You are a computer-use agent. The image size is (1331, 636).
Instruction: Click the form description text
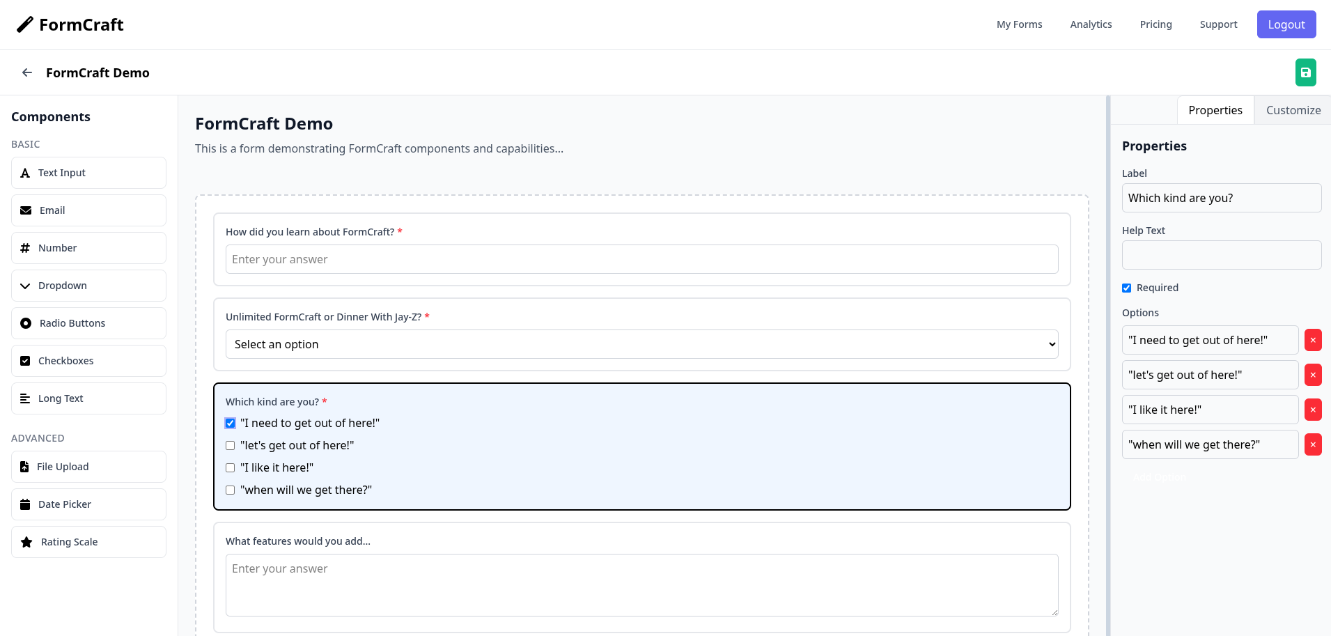tap(379, 148)
